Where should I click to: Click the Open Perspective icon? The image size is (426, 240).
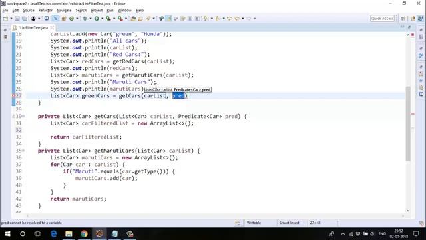403,19
